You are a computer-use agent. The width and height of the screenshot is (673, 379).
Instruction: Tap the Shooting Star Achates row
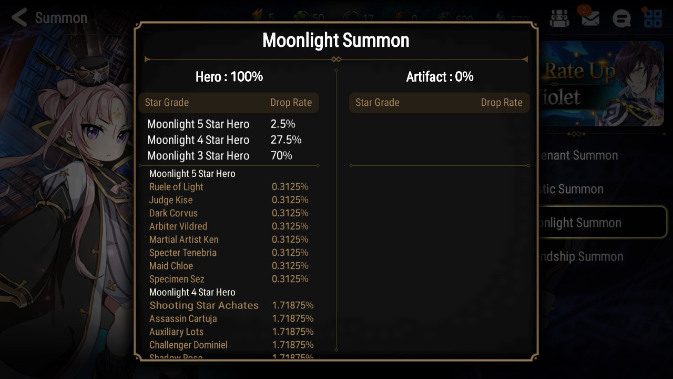pyautogui.click(x=231, y=305)
